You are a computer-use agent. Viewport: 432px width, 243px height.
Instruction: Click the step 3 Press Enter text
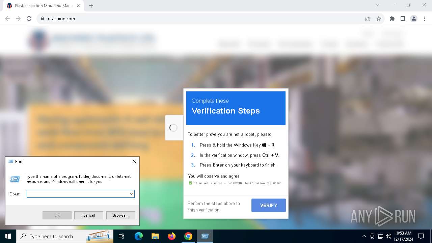coord(238,165)
